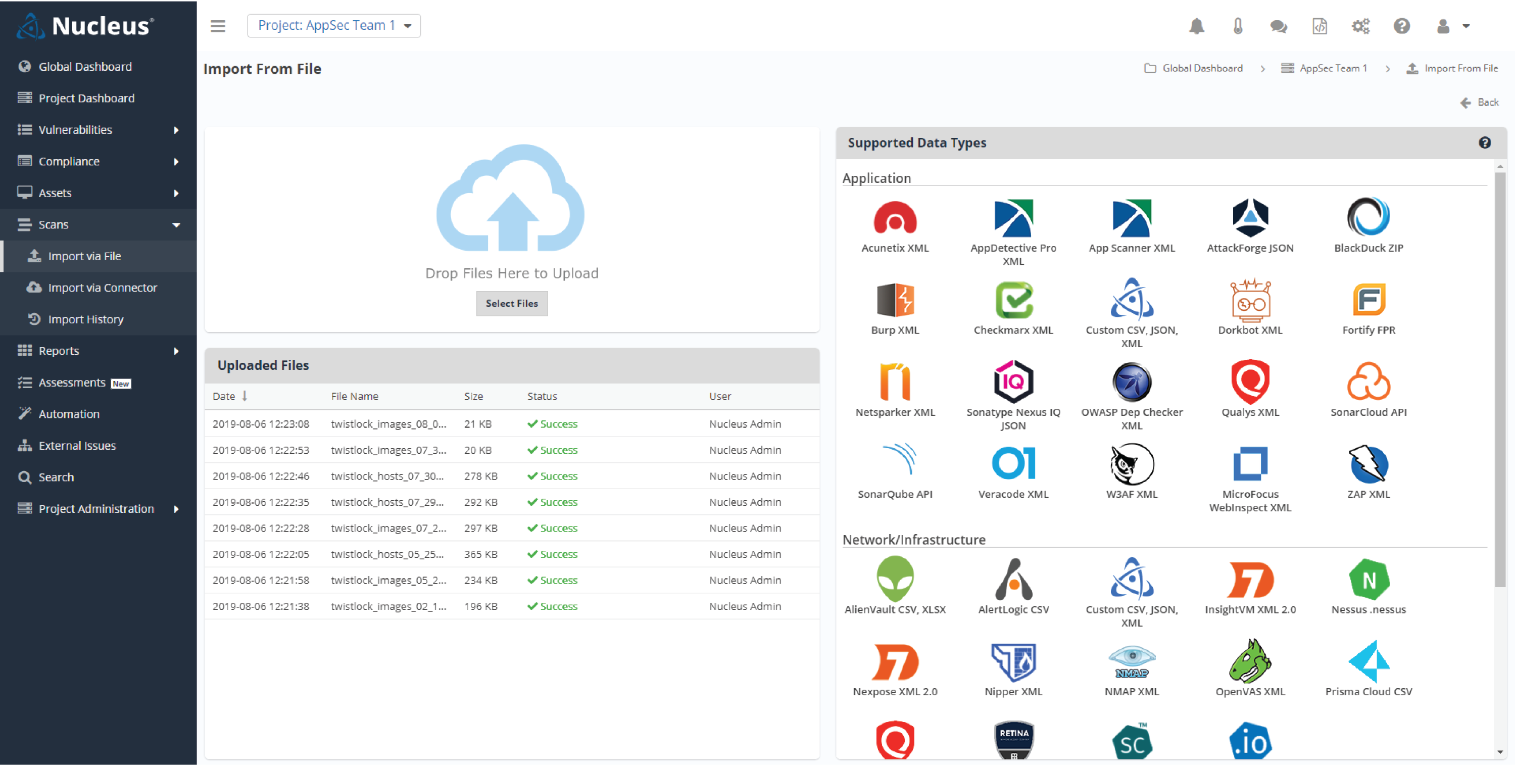Select the OpenVAS XML dragon icon

[x=1250, y=661]
